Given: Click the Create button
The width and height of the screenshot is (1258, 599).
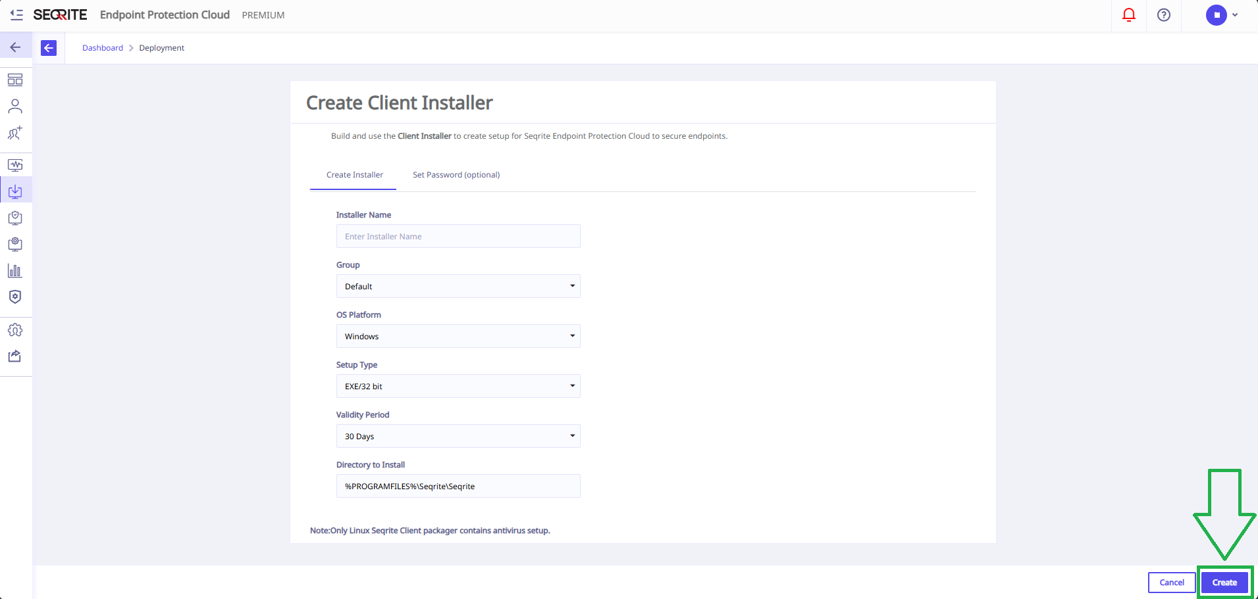Looking at the screenshot, I should point(1224,583).
